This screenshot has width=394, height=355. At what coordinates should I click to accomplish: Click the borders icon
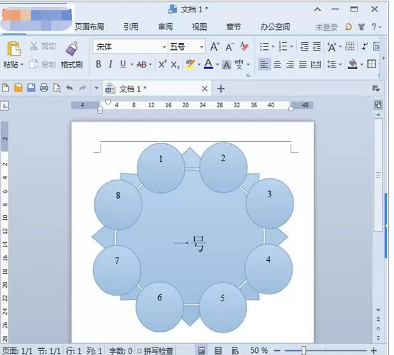371,64
